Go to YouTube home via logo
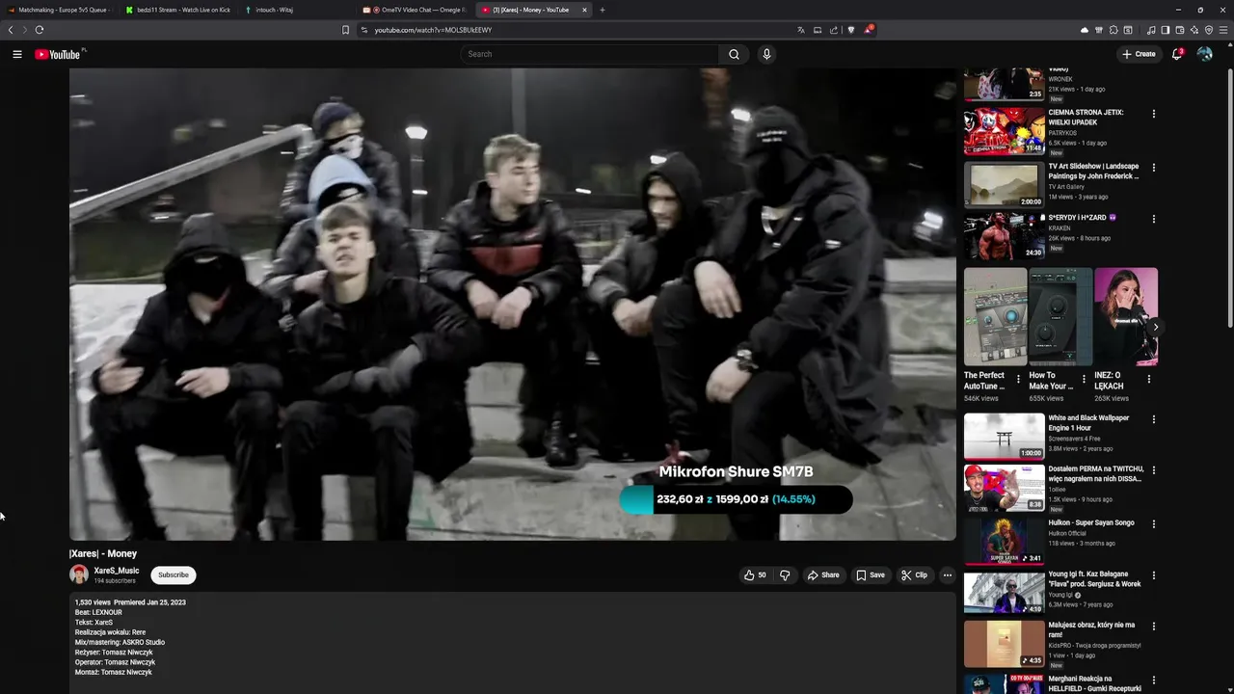Viewport: 1234px width, 694px height. (x=60, y=54)
